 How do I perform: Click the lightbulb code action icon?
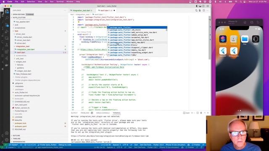point(79,22)
